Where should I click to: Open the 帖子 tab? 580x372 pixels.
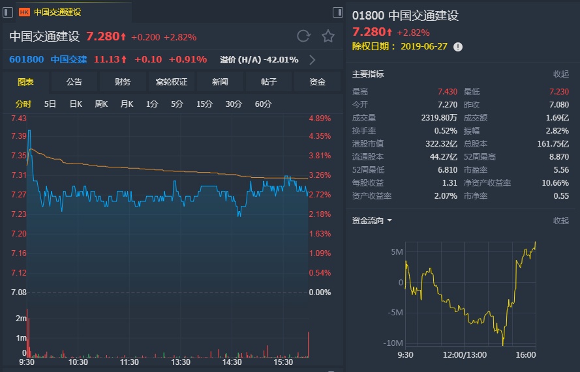(x=269, y=82)
